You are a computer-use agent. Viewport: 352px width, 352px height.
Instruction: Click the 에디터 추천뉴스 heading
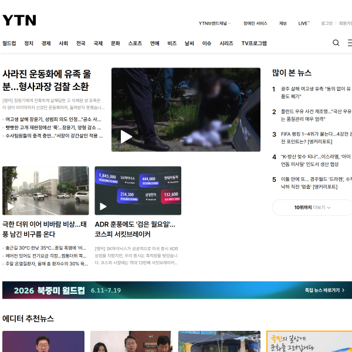[28, 319]
